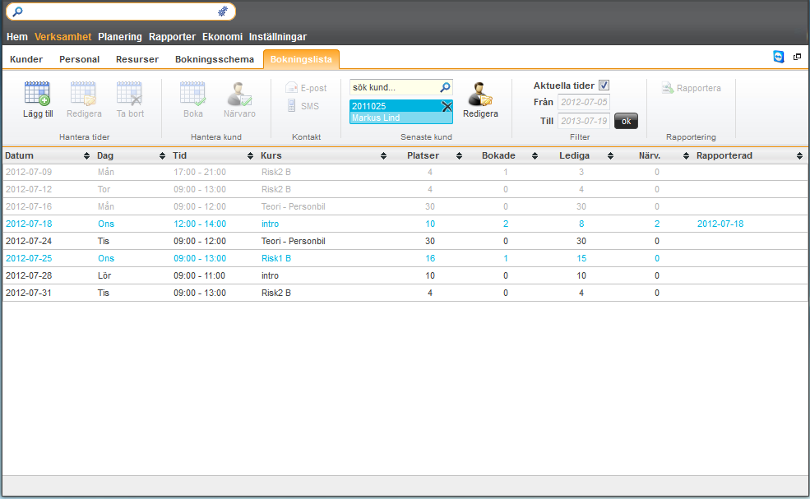Click the top search bar magnifier icon
810x499 pixels.
[x=17, y=12]
